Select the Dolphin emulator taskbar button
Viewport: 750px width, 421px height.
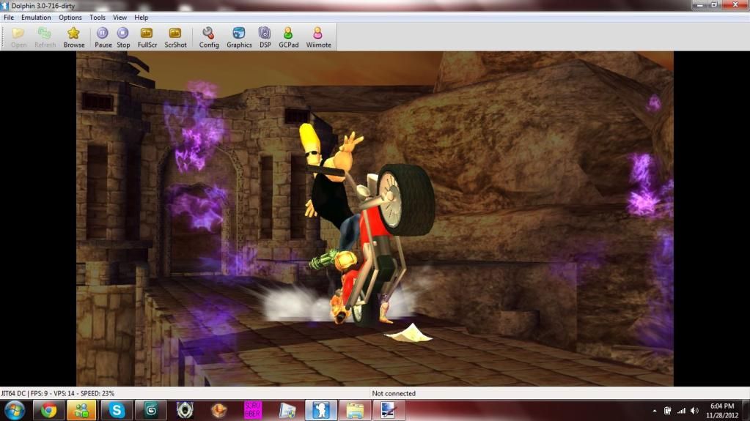tap(321, 410)
